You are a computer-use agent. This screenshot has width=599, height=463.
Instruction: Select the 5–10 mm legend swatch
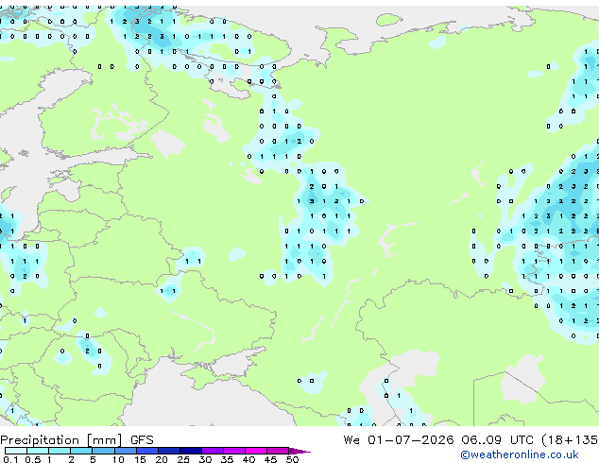[x=103, y=451]
